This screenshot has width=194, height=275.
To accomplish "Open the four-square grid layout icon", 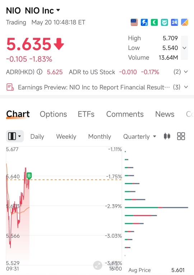I will [181, 136].
